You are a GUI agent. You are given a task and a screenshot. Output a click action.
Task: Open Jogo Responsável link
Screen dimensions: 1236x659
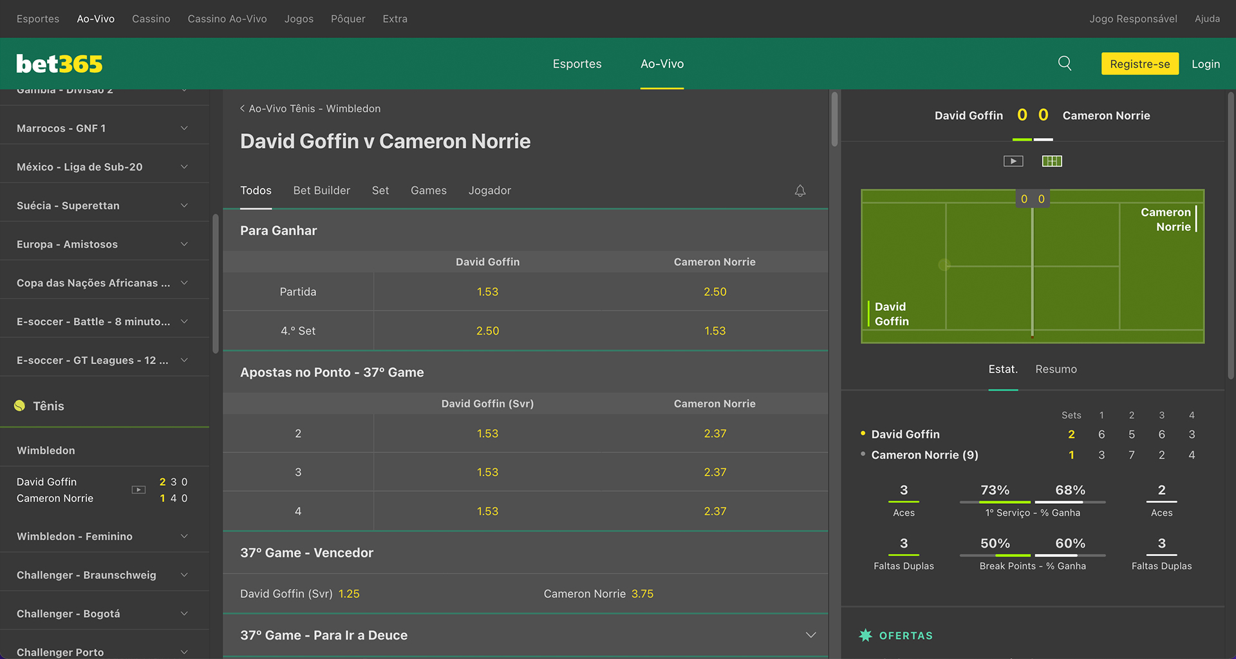[x=1133, y=19]
